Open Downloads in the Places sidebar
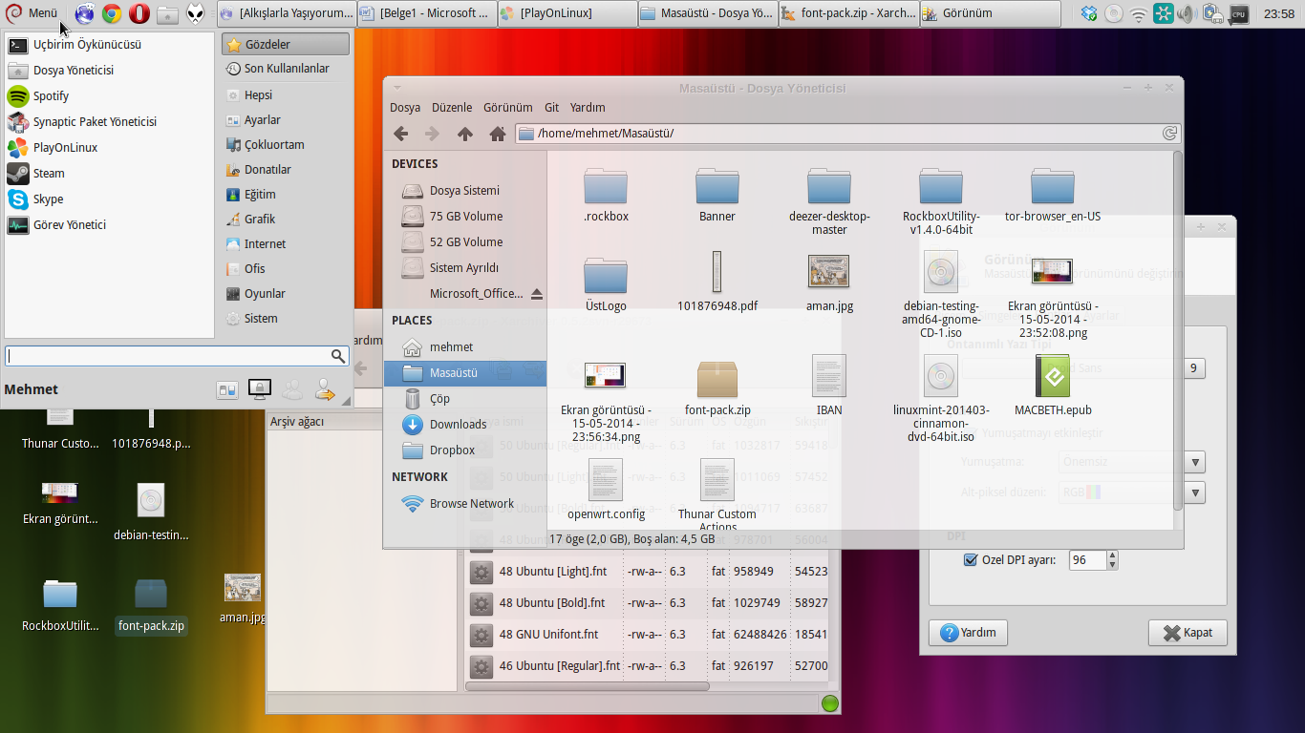This screenshot has height=733, width=1305. pyautogui.click(x=465, y=425)
